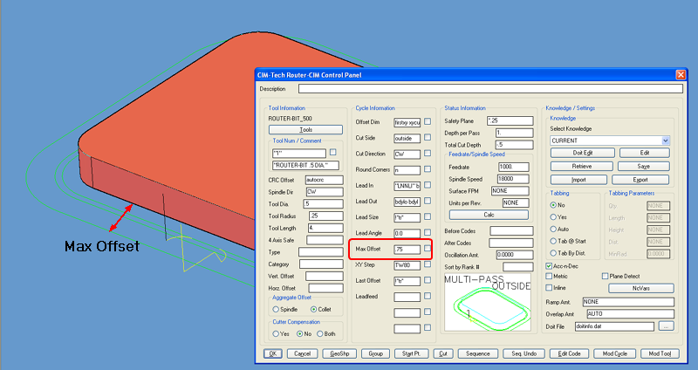Viewport: 698px width, 370px height.
Task: Click the Max Offset value field
Action: [x=407, y=250]
